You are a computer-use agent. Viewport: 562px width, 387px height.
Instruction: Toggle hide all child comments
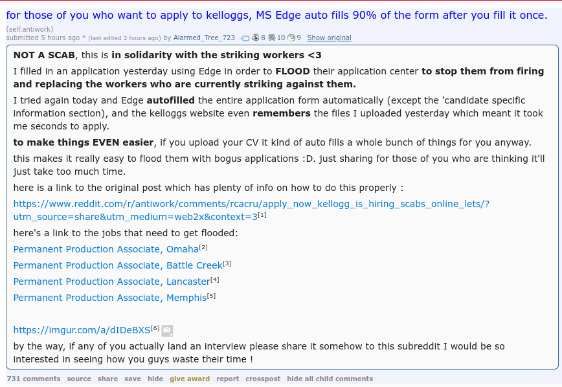point(330,379)
